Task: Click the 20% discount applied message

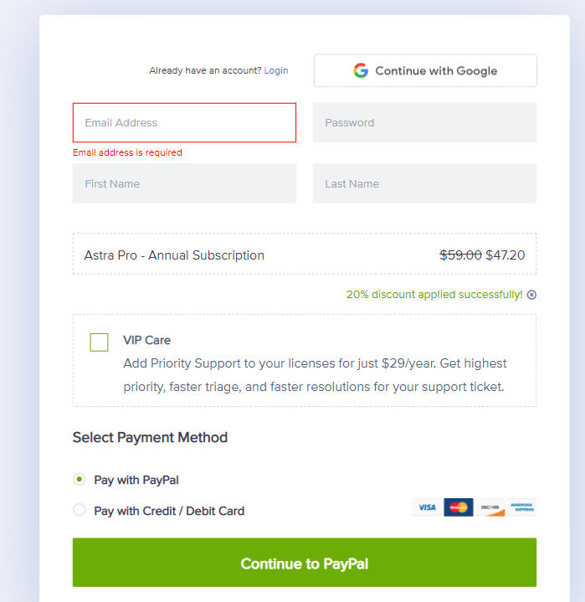Action: point(434,295)
